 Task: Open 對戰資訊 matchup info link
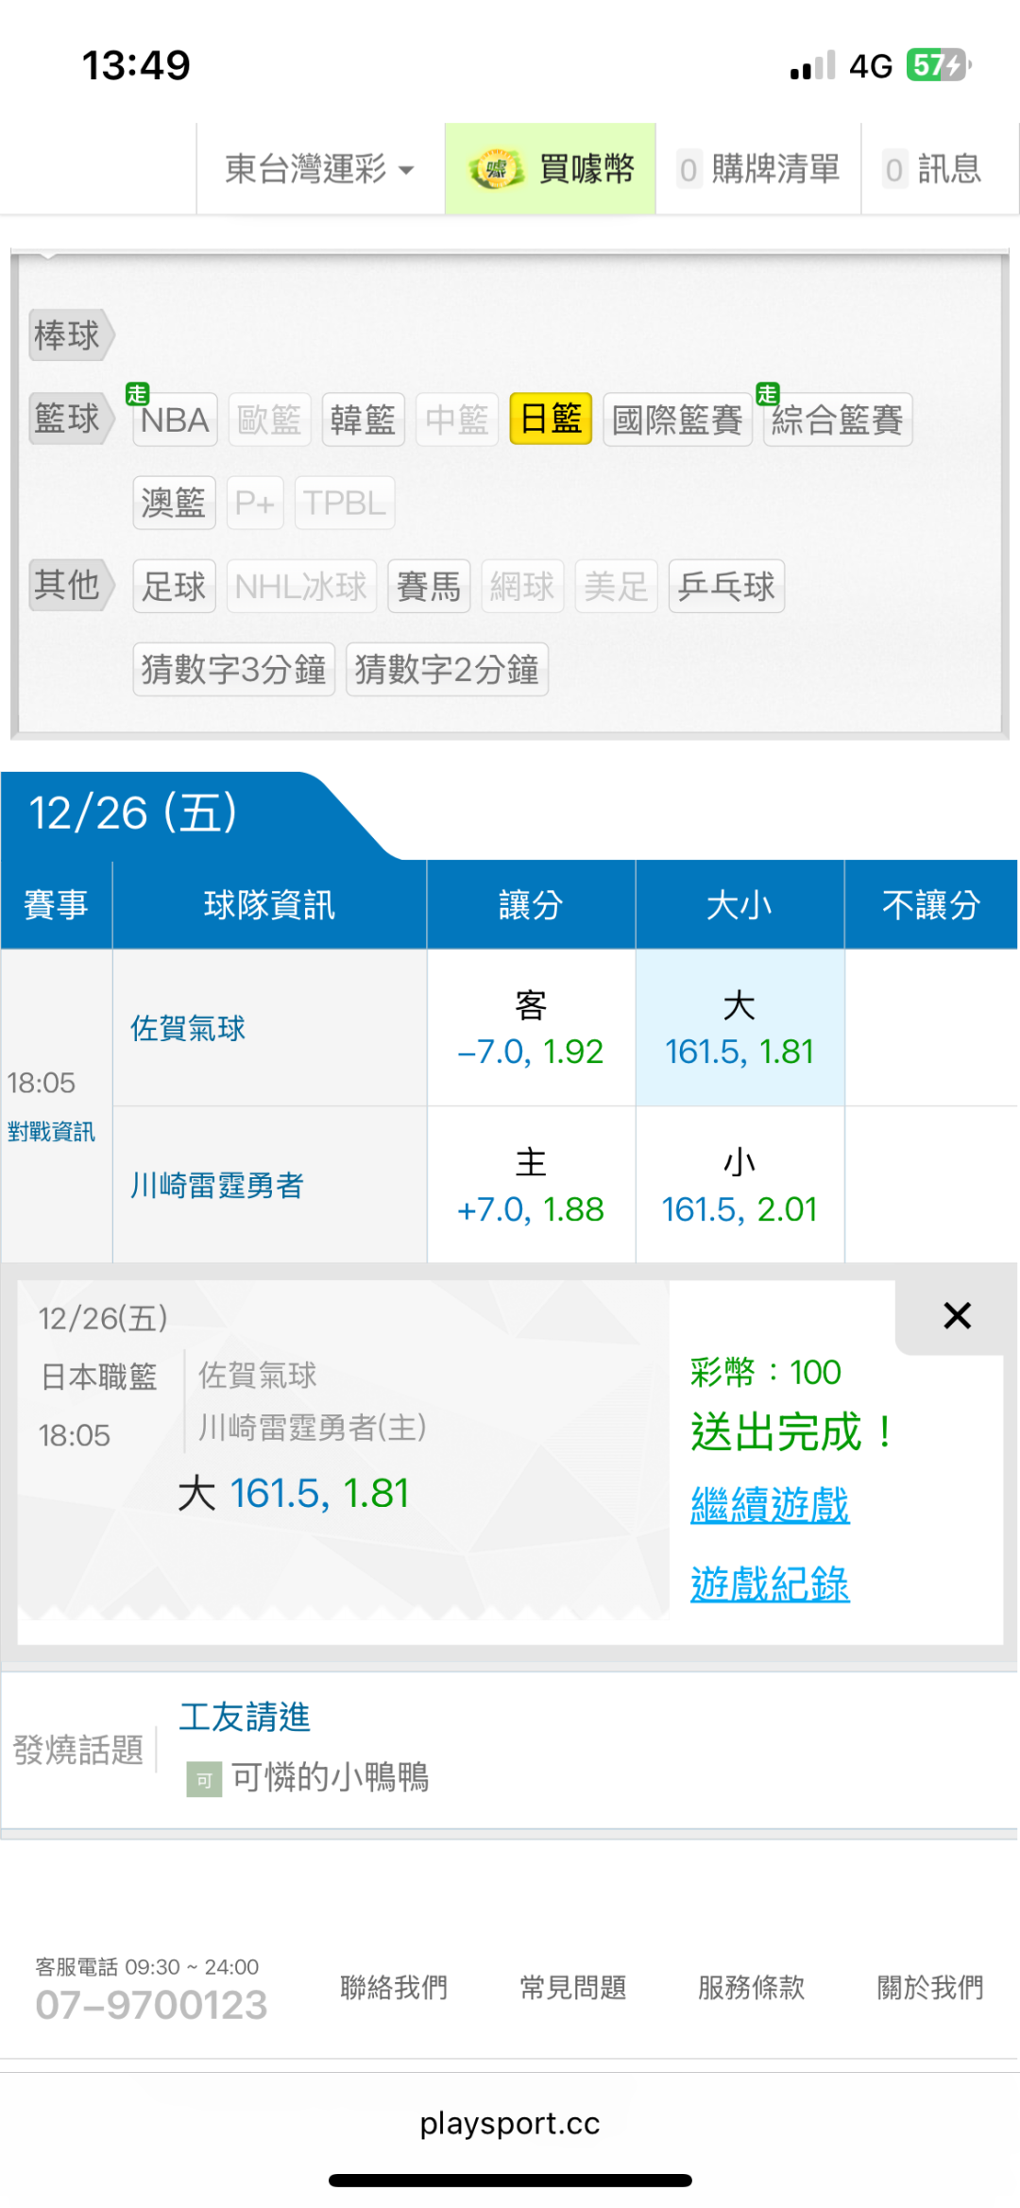click(51, 1131)
